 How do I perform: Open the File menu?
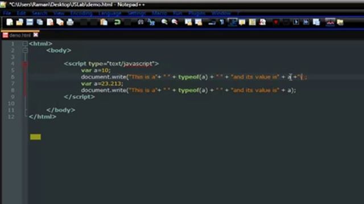pyautogui.click(x=7, y=13)
